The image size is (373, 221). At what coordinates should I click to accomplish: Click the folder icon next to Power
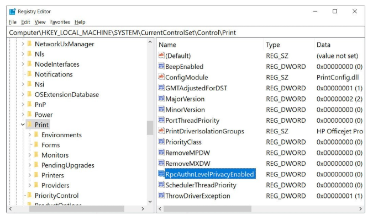click(x=29, y=115)
